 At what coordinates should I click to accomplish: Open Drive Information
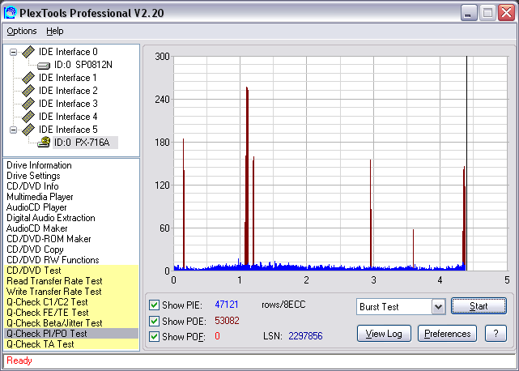(39, 165)
